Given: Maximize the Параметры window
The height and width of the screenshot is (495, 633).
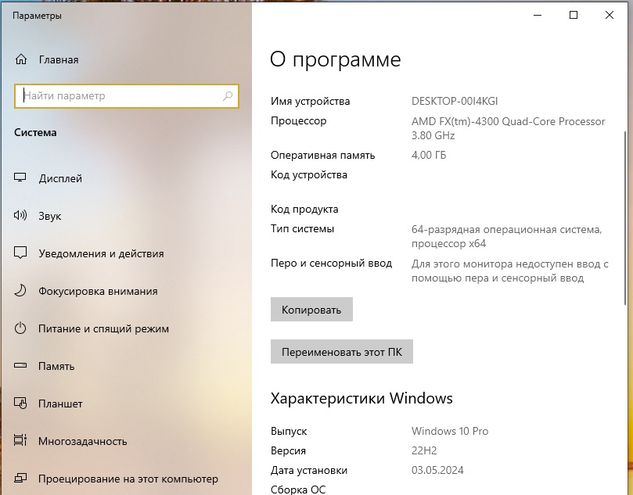Looking at the screenshot, I should click(574, 16).
